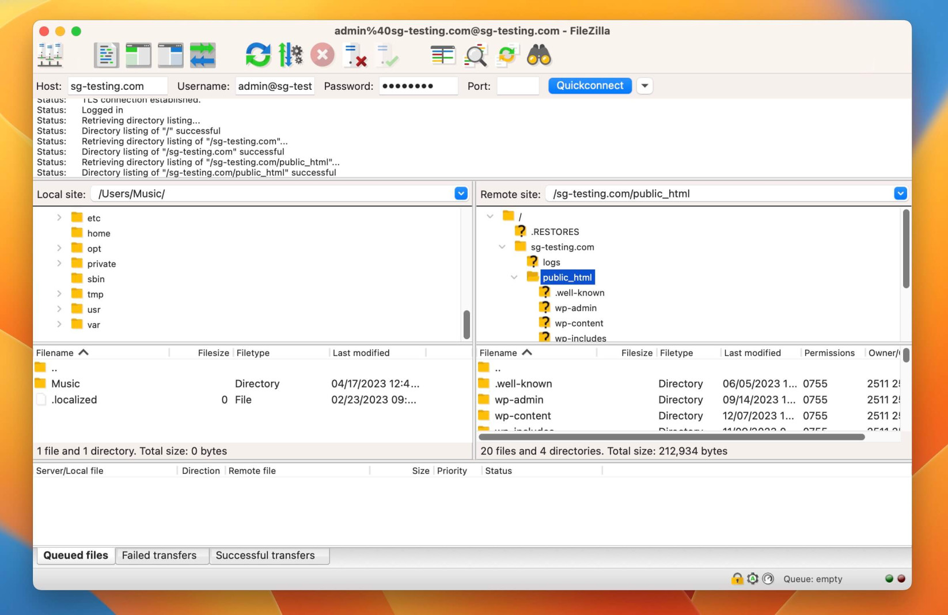
Task: Open the Quickconnect history dropdown arrow
Action: (644, 86)
